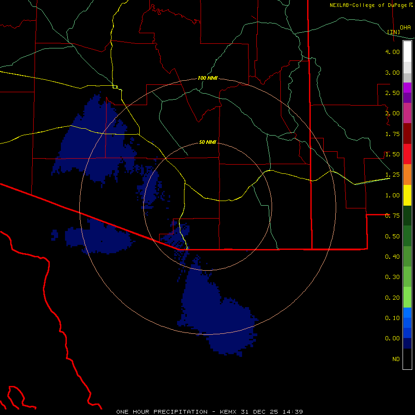This screenshot has width=415, height=415.
Task: Click the 2.00 legend value
Action: (392, 113)
